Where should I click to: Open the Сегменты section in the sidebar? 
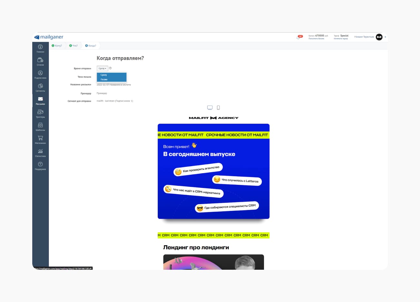tap(40, 87)
